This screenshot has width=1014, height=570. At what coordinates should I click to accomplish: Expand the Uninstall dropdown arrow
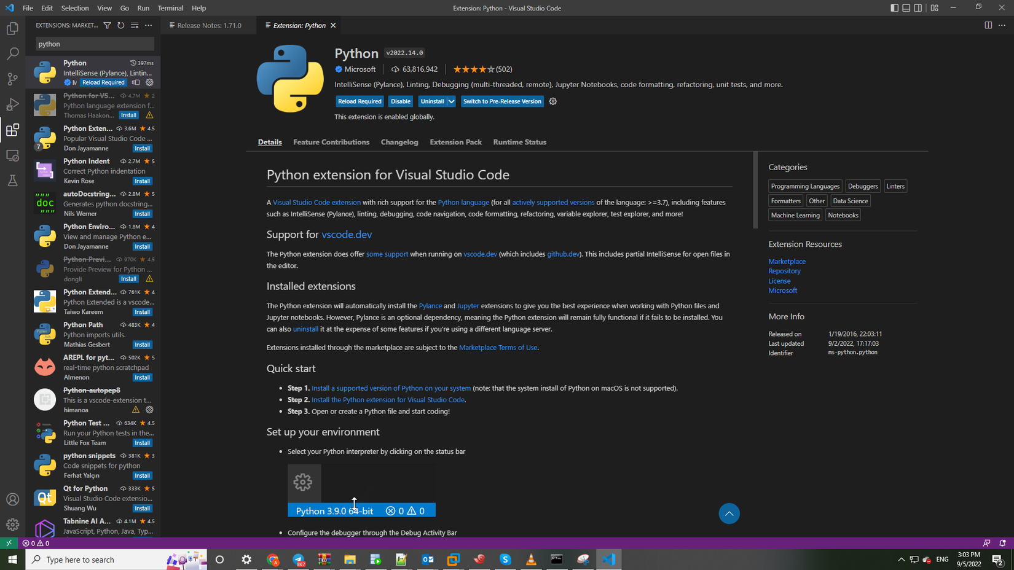pos(451,101)
